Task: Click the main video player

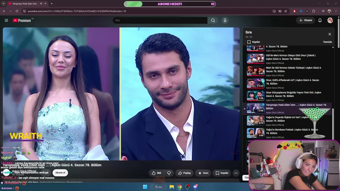Action: coord(121,94)
